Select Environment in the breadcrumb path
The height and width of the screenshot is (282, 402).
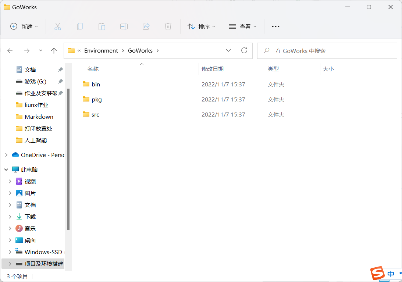point(101,51)
